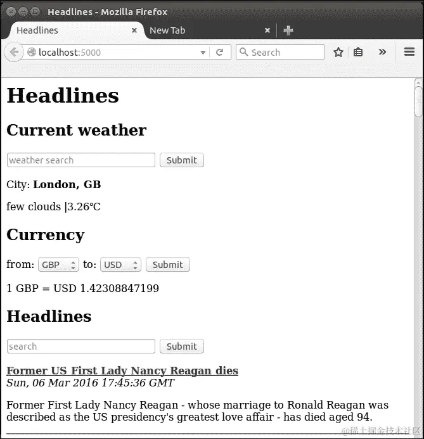Minimize the Firefox window
The height and width of the screenshot is (439, 424).
click(23, 12)
